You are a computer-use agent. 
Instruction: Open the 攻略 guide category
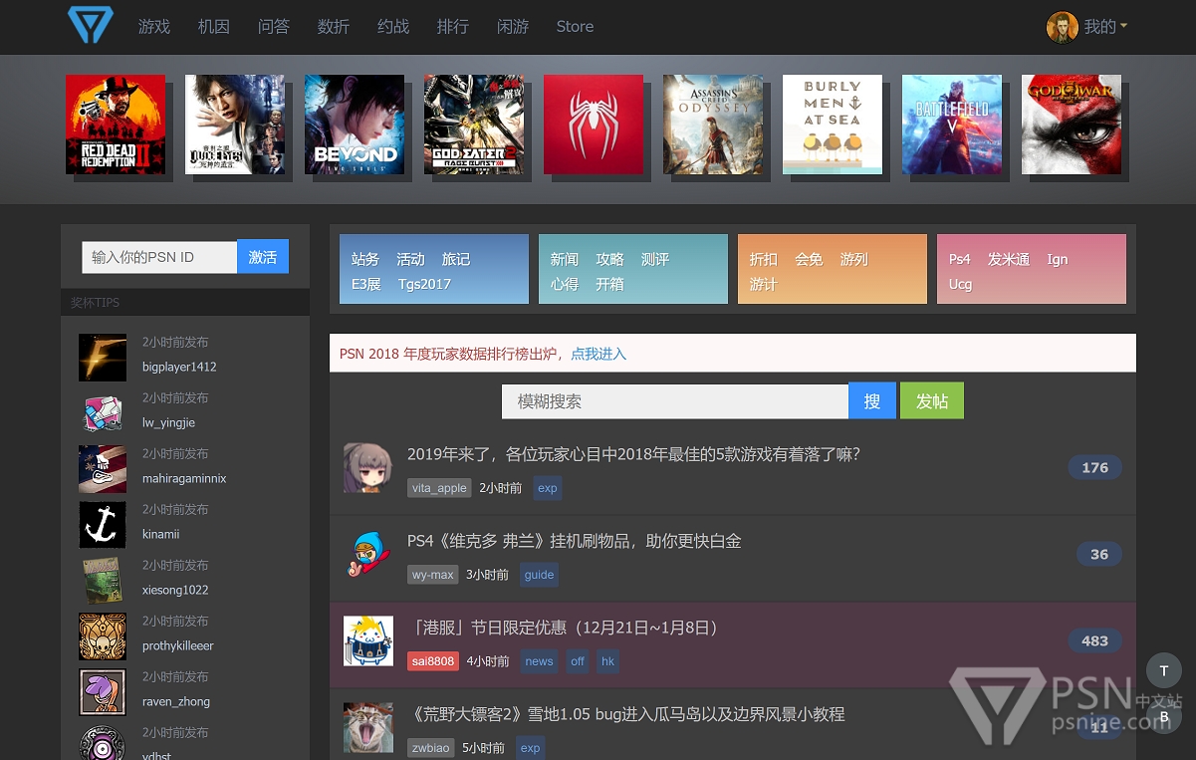[x=610, y=259]
